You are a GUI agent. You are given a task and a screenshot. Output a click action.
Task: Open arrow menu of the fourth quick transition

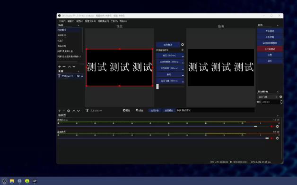[183, 75]
